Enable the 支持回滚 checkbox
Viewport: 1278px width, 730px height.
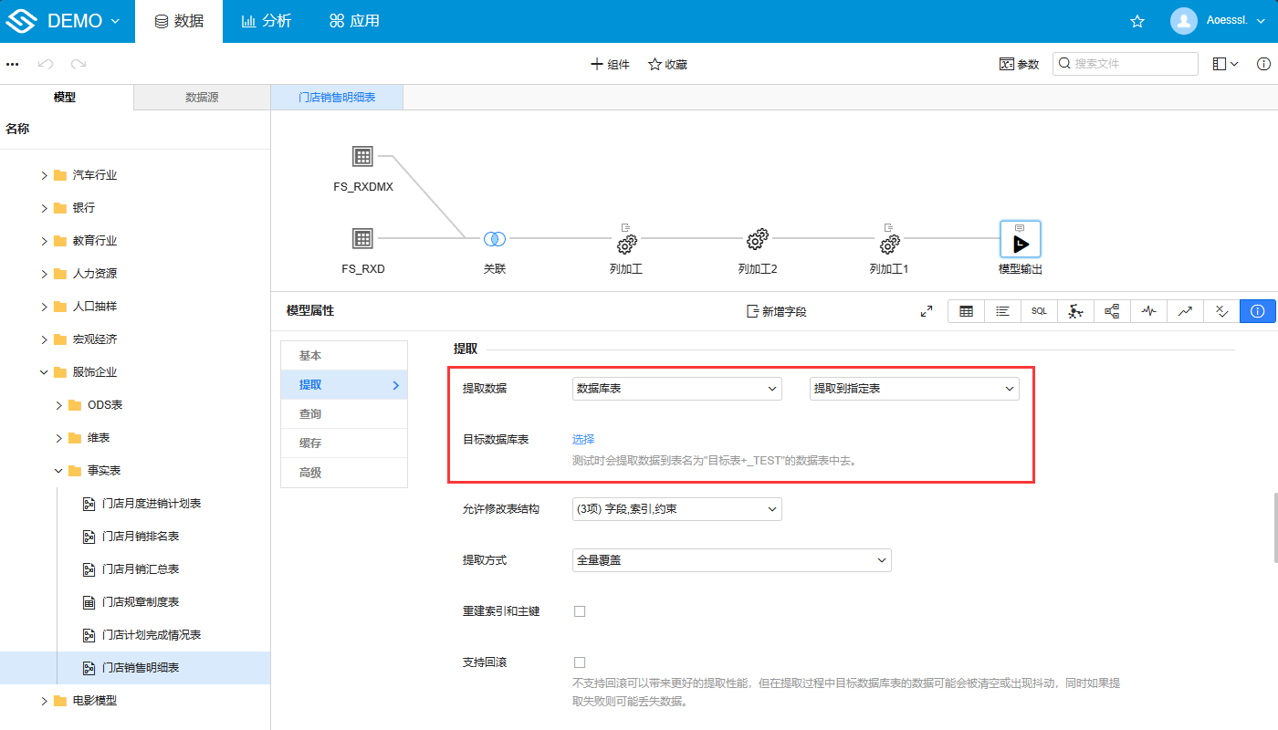580,662
